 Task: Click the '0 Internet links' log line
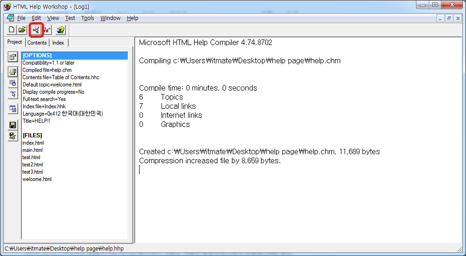pyautogui.click(x=170, y=115)
